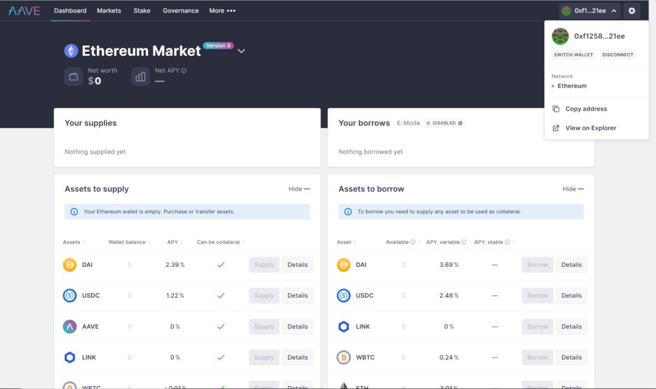Click the LINK token icon in the supply list
The height and width of the screenshot is (389, 656).
pos(69,357)
